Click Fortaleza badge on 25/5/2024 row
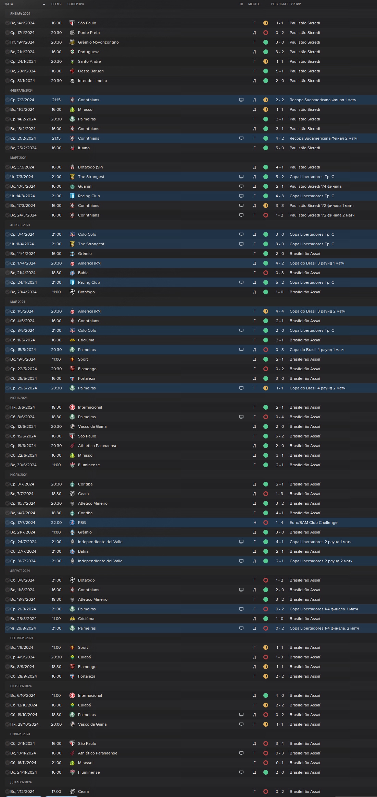377x797 pixels. (72, 378)
